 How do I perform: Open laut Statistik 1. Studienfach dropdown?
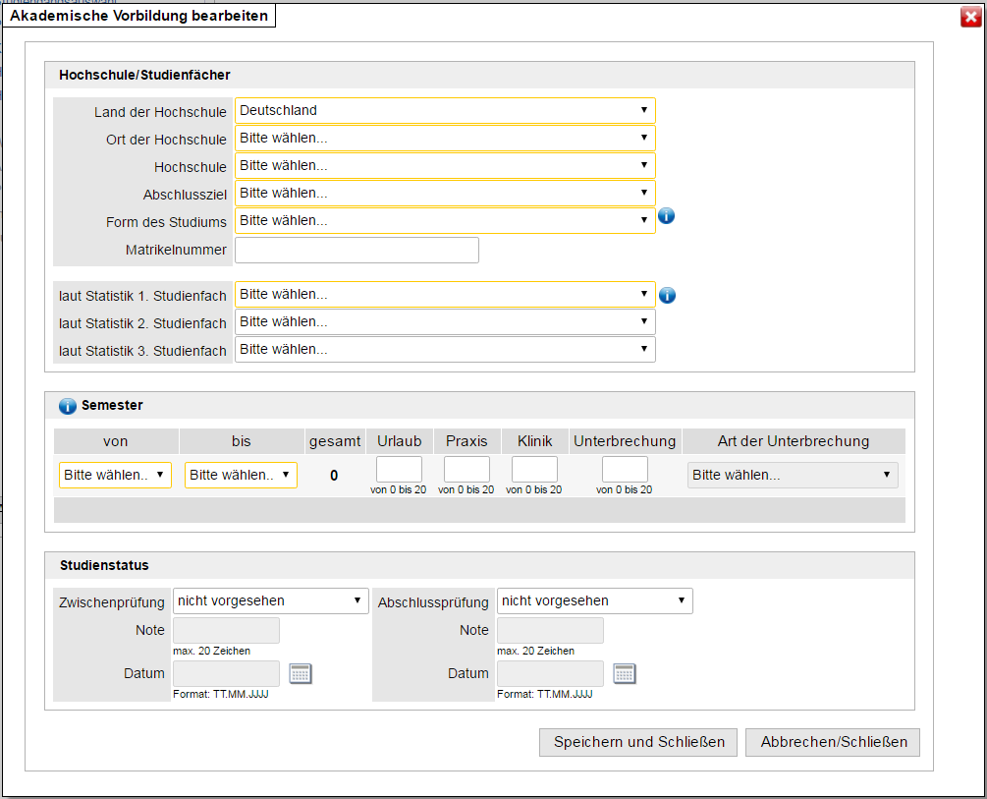(x=445, y=294)
